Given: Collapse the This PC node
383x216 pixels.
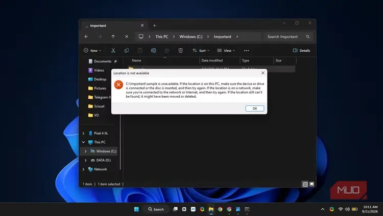Looking at the screenshot, I should point(83,142).
